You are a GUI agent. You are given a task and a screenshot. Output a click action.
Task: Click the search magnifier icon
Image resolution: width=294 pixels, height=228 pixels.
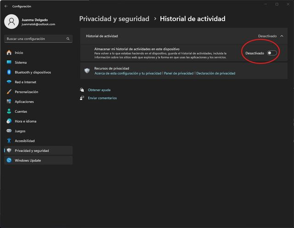point(68,39)
